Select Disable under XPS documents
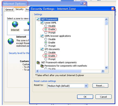The height and width of the screenshot is (106, 118). [x=46, y=52]
